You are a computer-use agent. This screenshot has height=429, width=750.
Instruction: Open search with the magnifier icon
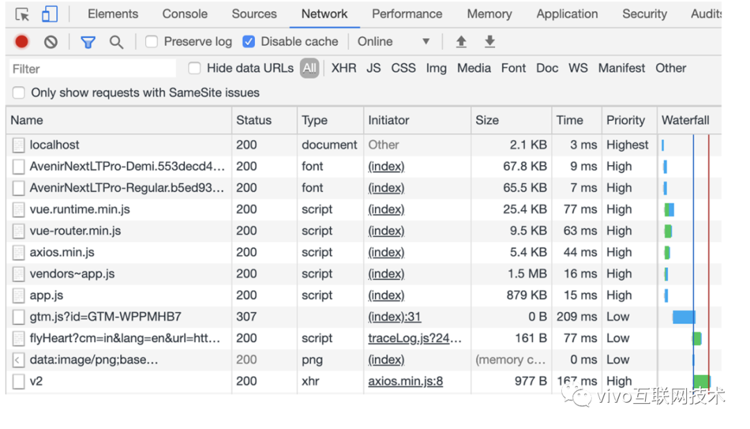tap(116, 42)
